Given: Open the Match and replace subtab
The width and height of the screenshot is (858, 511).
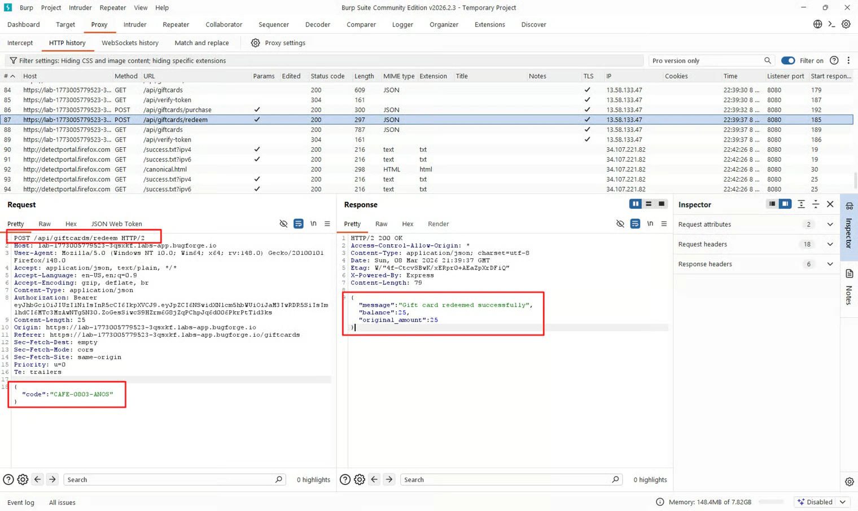Looking at the screenshot, I should coord(202,43).
